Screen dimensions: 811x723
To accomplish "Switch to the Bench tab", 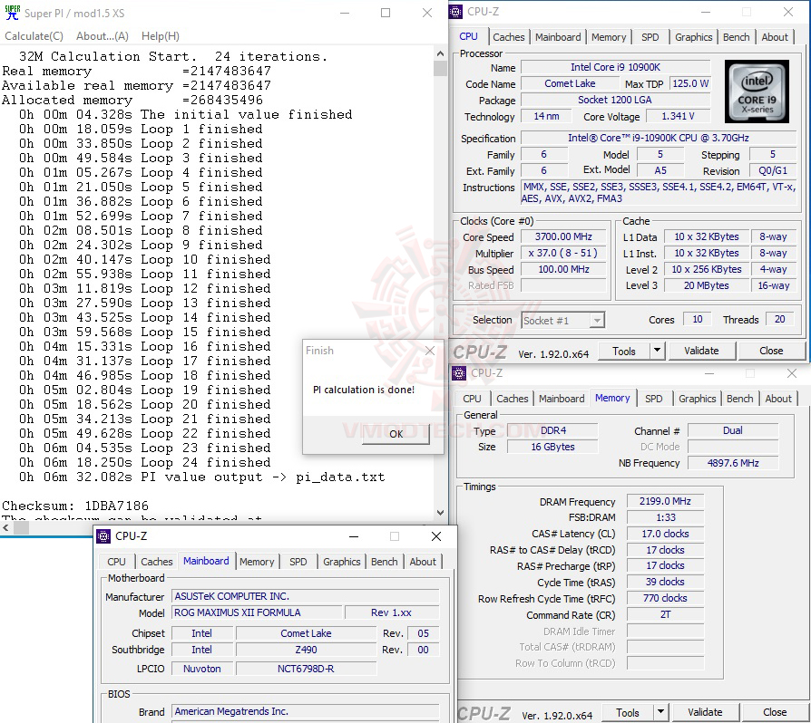I will 736,37.
